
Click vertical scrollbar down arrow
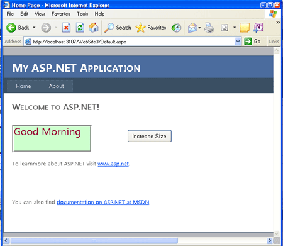[x=277, y=233]
